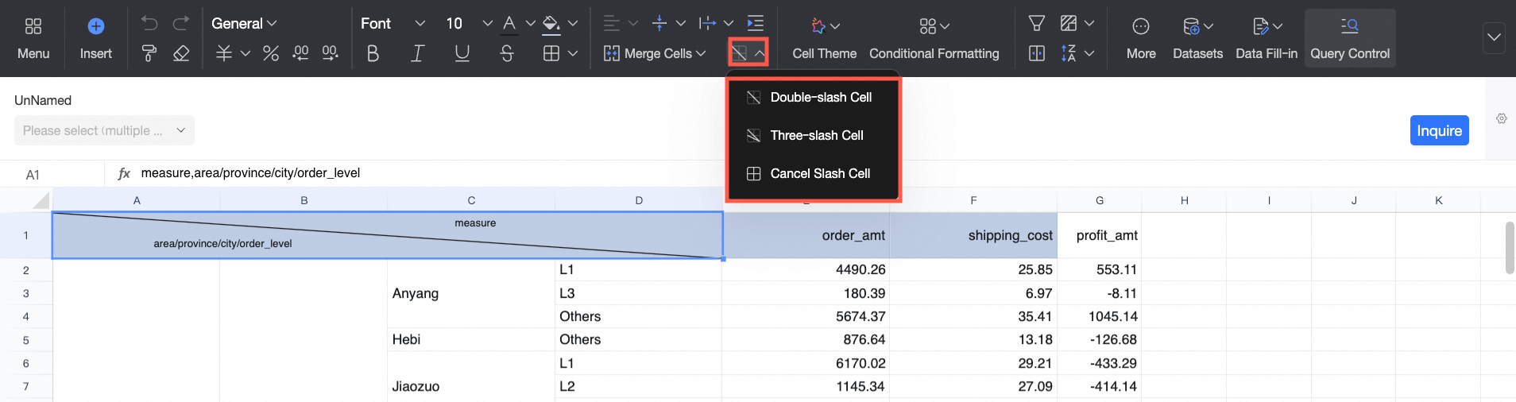Expand the borders dropdown arrow
Viewport: 1516px width, 402px height.
(x=573, y=53)
